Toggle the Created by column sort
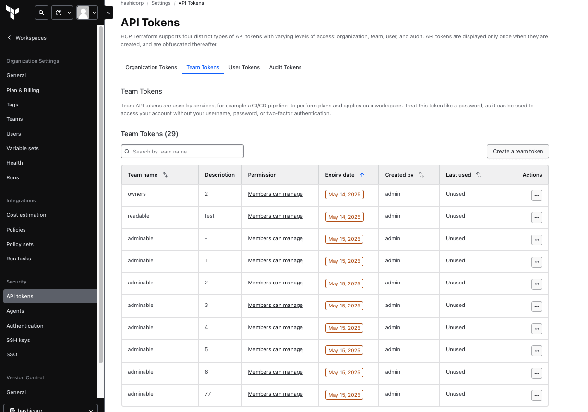Viewport: 588px width, 412px height. click(x=421, y=175)
